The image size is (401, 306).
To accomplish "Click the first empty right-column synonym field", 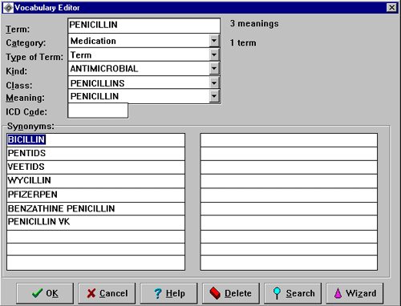I will coord(289,140).
